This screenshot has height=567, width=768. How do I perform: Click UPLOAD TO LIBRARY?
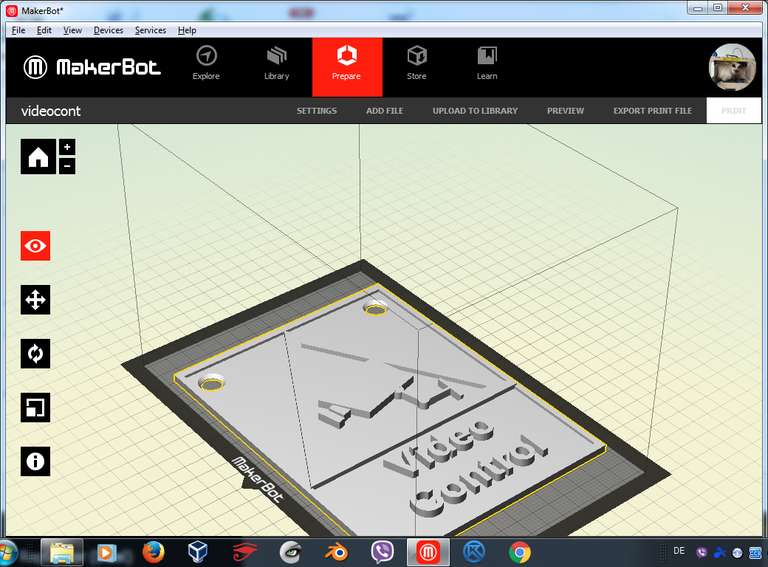click(x=475, y=111)
